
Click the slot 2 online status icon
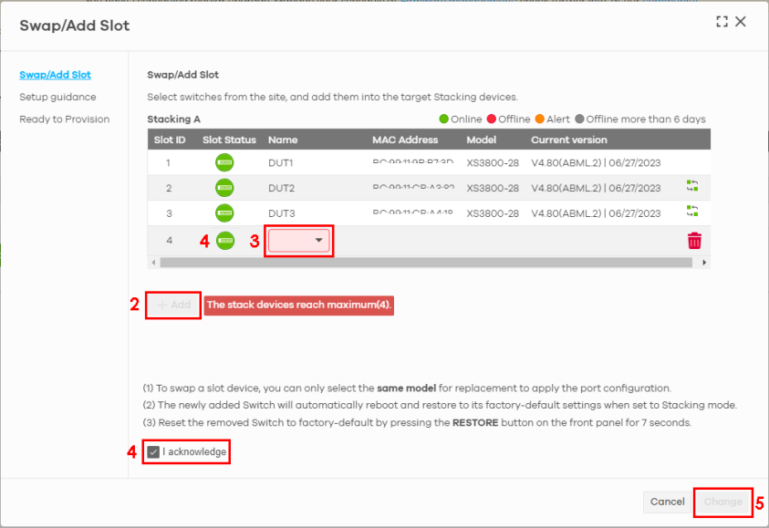click(224, 188)
